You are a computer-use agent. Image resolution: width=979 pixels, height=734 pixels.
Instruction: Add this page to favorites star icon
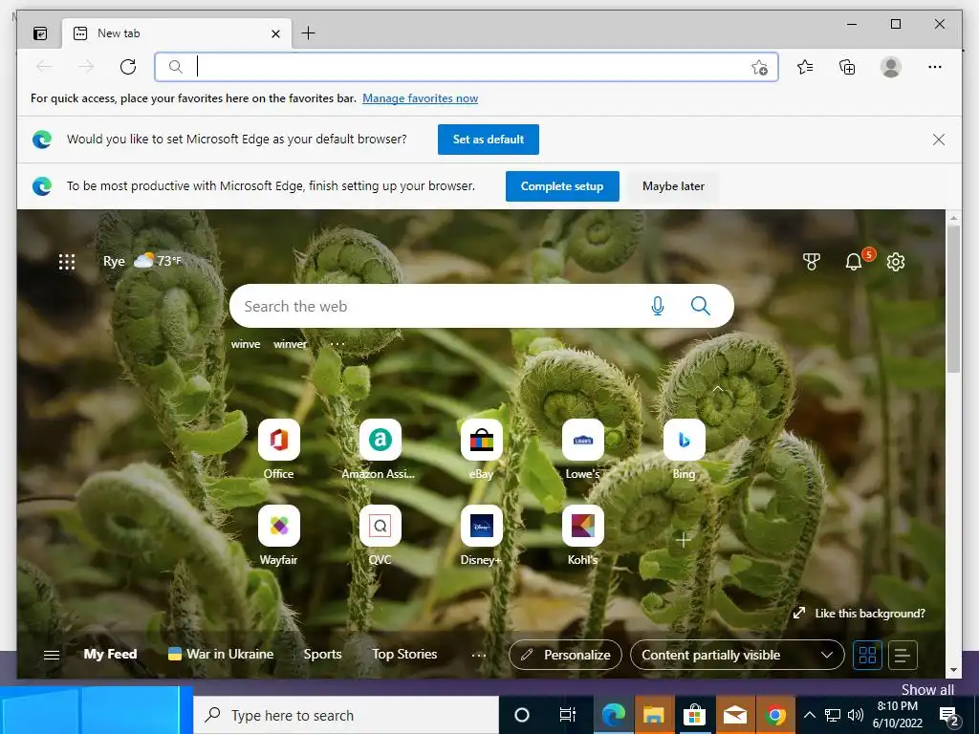point(759,67)
